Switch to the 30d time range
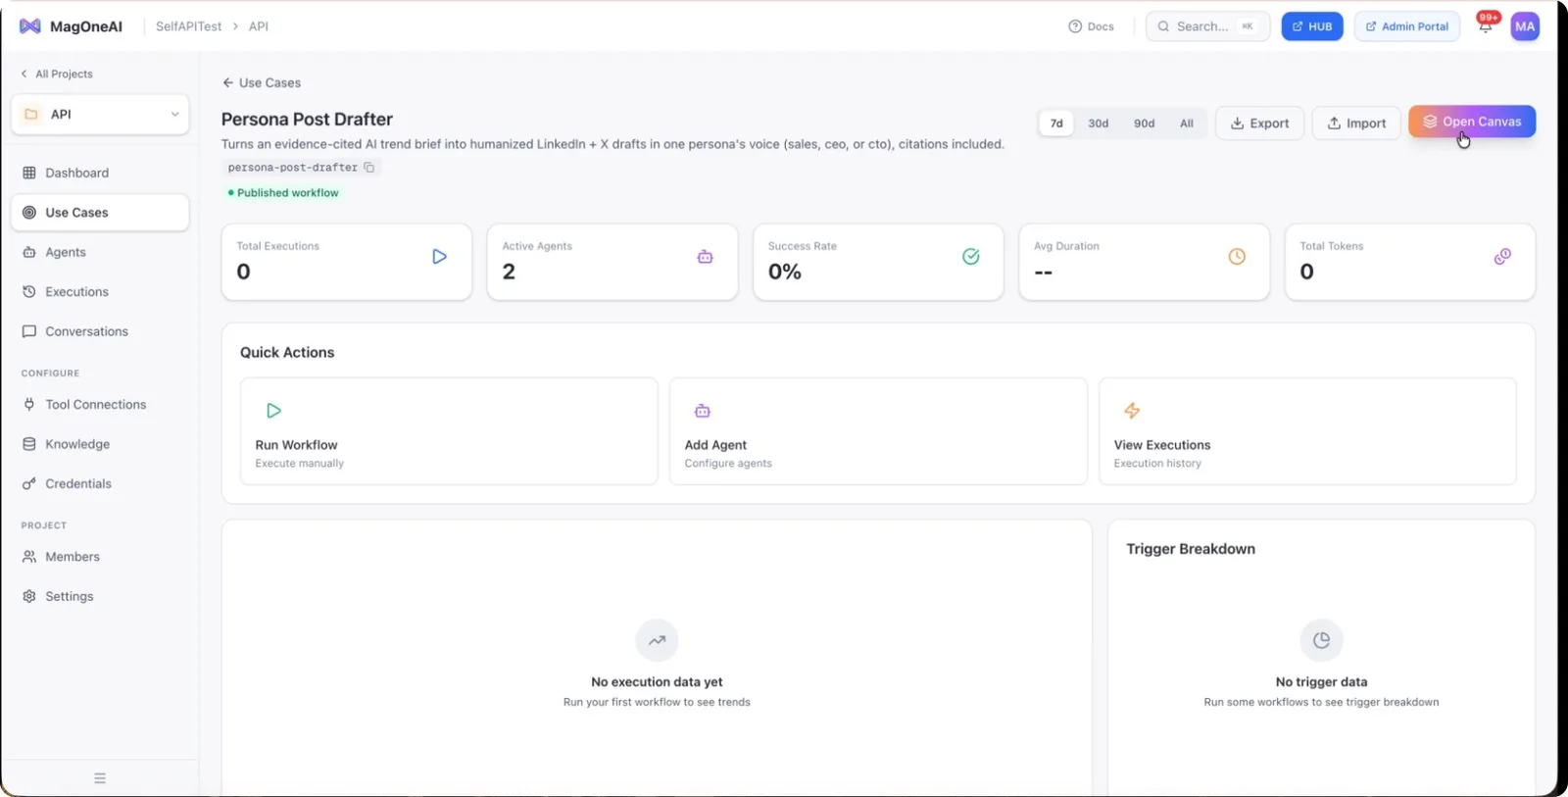1568x797 pixels. point(1099,124)
